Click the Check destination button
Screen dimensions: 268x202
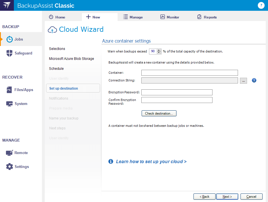[x=159, y=113]
